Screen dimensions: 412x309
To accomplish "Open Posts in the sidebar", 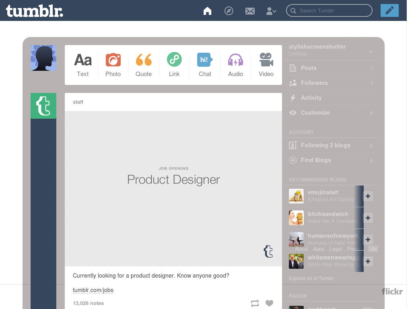I will [331, 68].
